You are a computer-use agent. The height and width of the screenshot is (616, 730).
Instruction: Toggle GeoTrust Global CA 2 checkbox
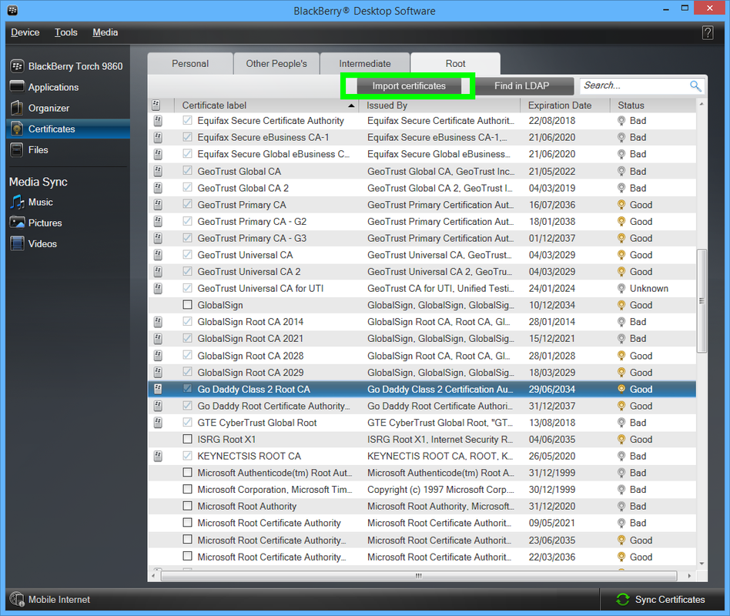[x=187, y=188]
